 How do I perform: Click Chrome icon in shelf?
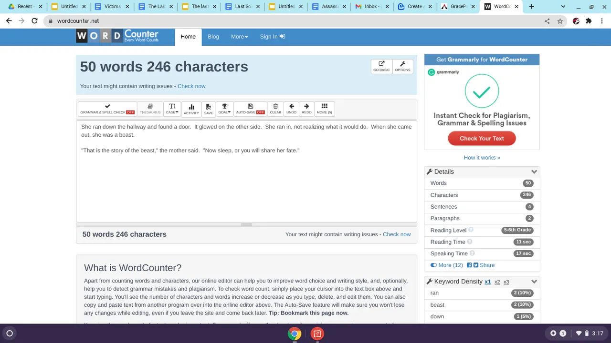click(x=295, y=334)
